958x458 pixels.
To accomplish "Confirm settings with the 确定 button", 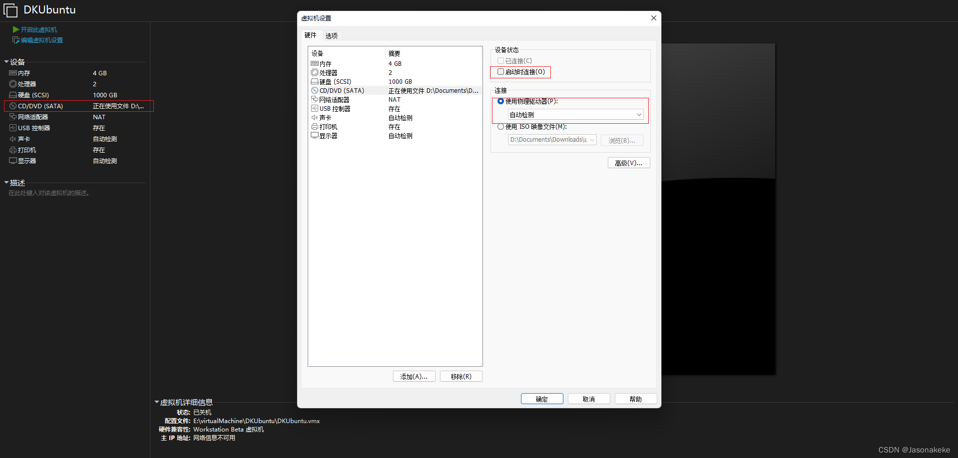I will point(542,399).
